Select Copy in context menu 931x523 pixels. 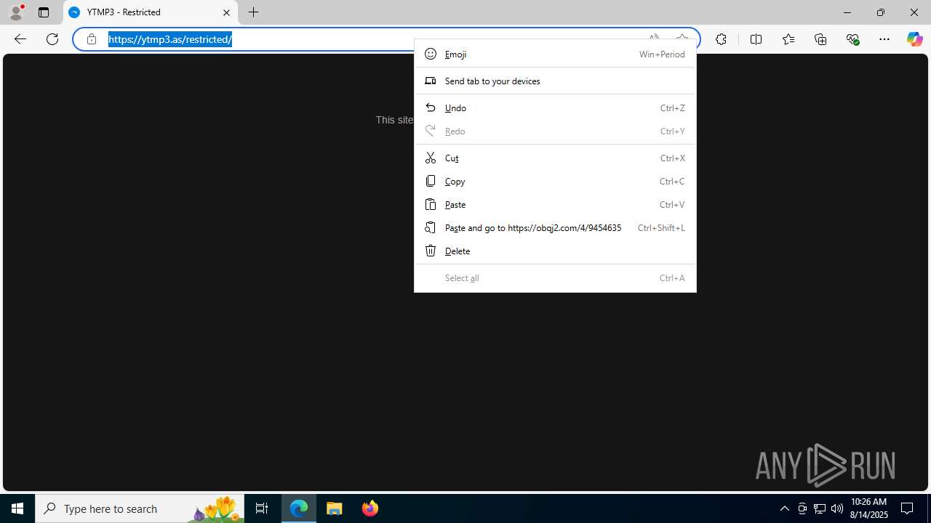click(555, 181)
